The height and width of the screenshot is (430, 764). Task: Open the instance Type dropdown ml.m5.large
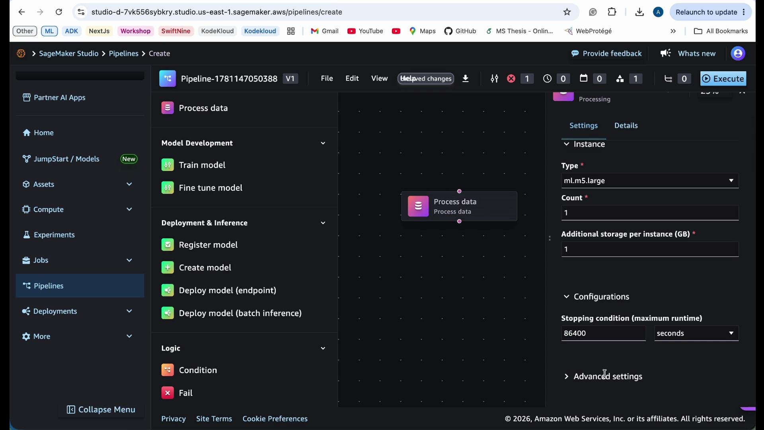pos(650,181)
